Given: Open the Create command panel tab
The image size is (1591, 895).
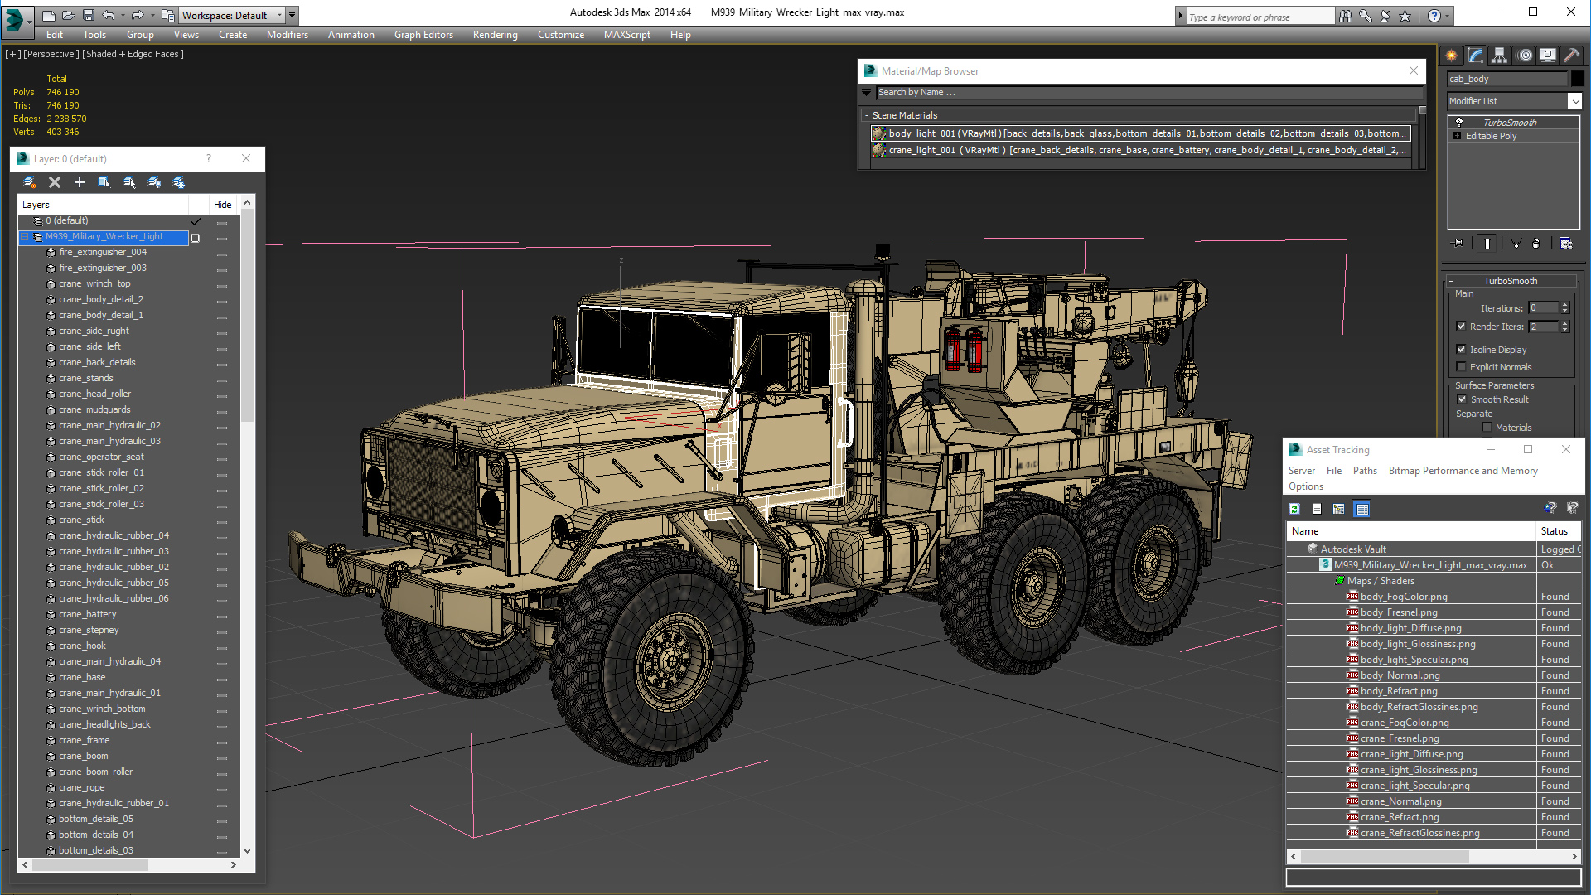Looking at the screenshot, I should pos(1452,56).
